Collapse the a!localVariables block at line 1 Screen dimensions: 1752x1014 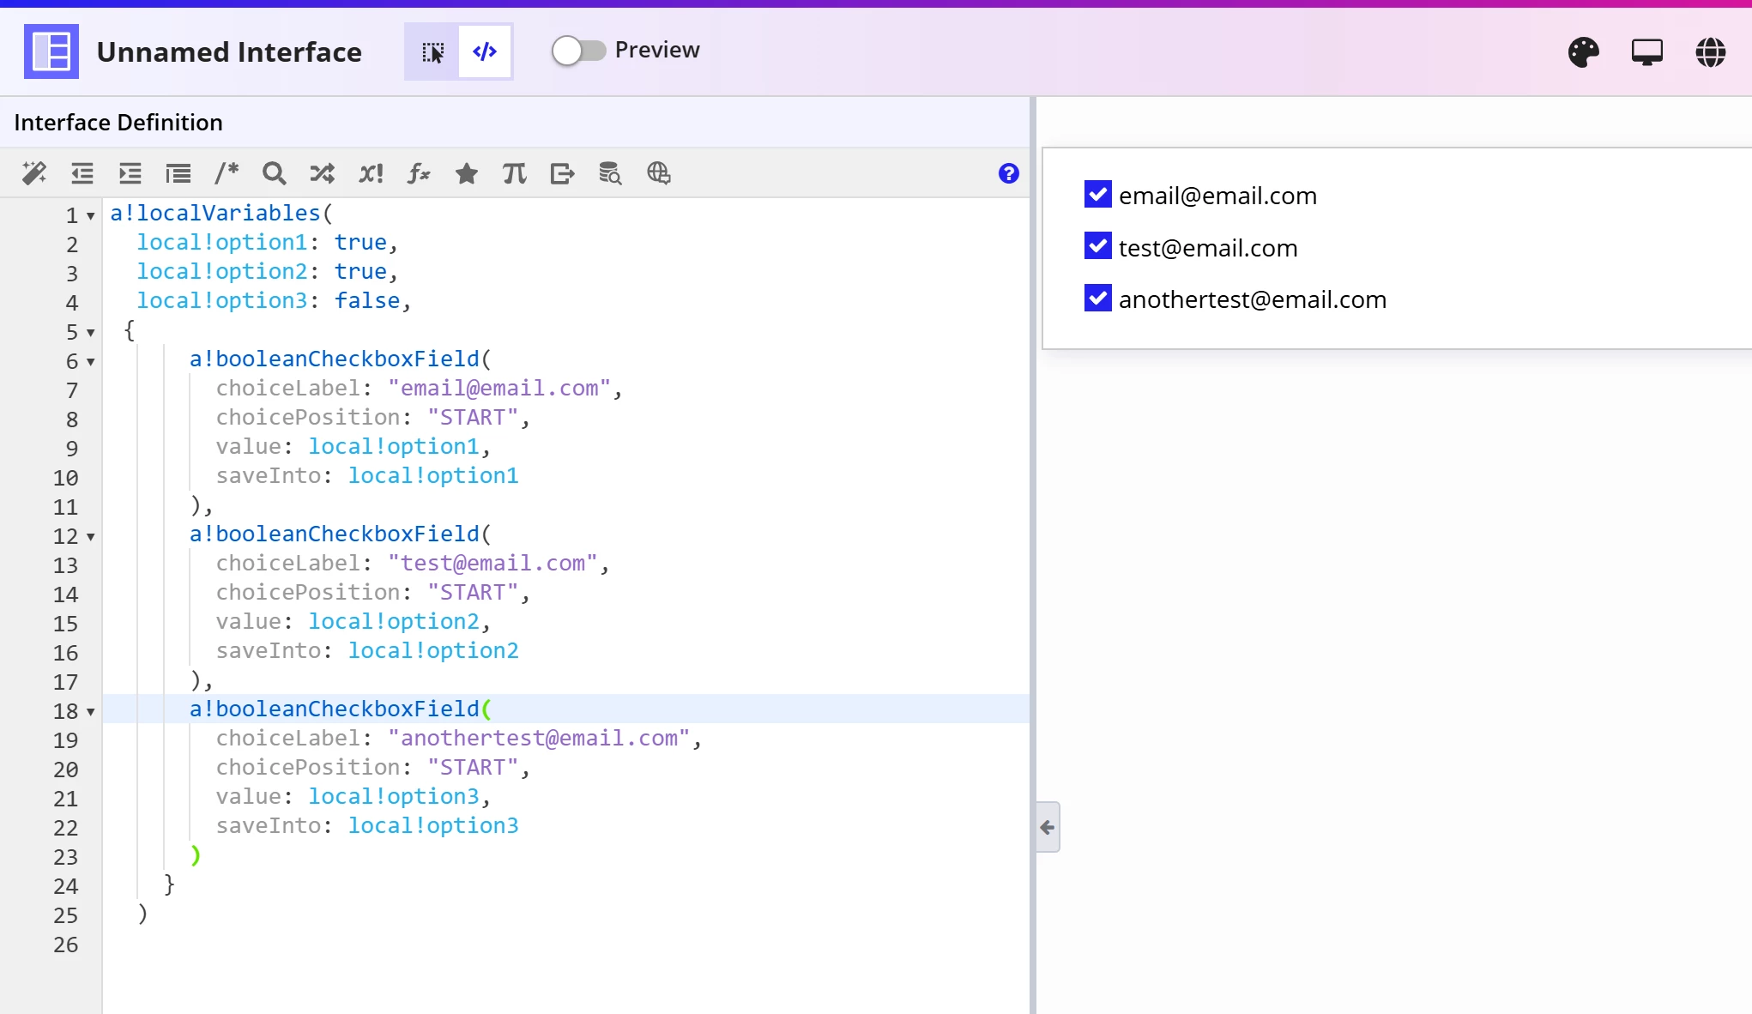coord(90,216)
